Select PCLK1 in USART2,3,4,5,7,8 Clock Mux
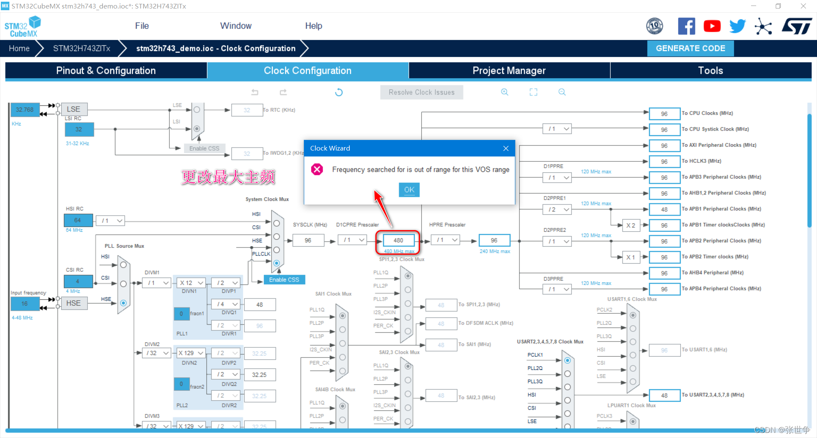This screenshot has width=817, height=438. [x=567, y=360]
